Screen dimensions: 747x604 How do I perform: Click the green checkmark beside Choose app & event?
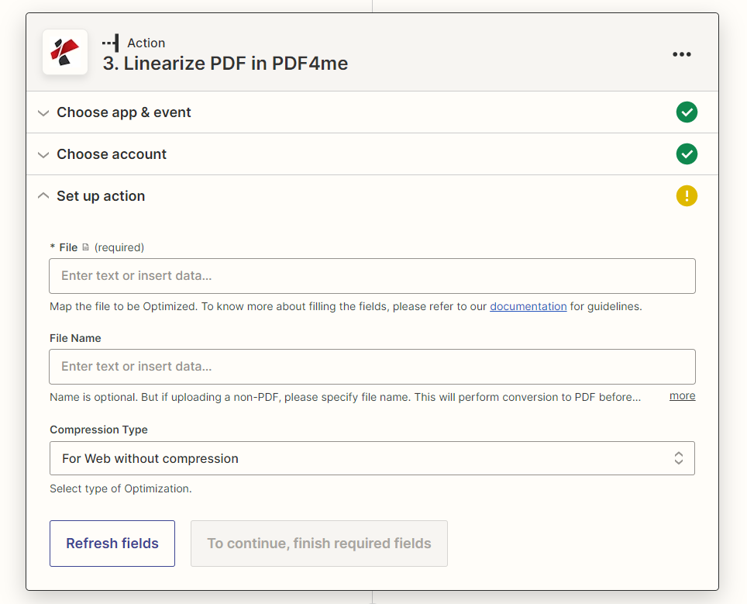click(687, 112)
